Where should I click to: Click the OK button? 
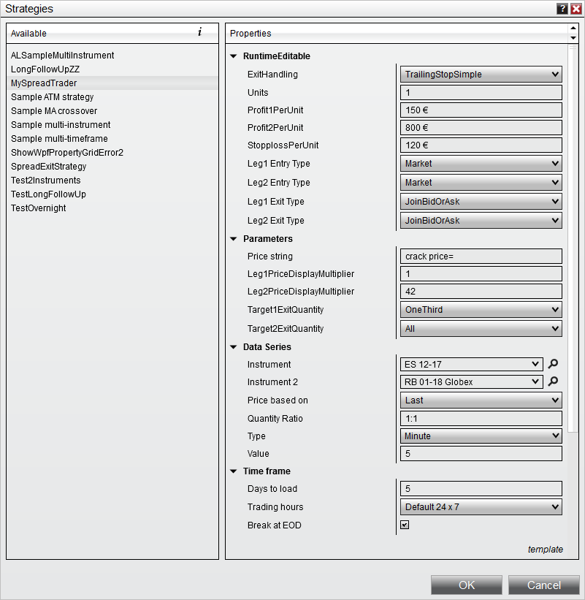[467, 585]
